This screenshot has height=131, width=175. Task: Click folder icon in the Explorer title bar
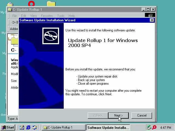pyautogui.click(x=10, y=10)
